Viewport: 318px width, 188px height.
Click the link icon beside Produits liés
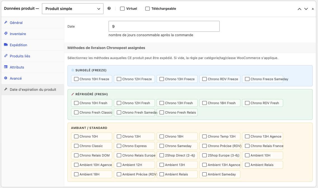tap(6, 56)
